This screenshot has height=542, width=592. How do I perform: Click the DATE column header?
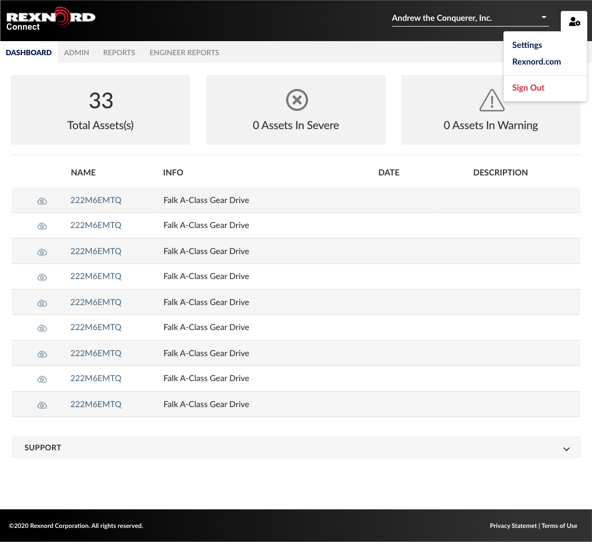[389, 172]
